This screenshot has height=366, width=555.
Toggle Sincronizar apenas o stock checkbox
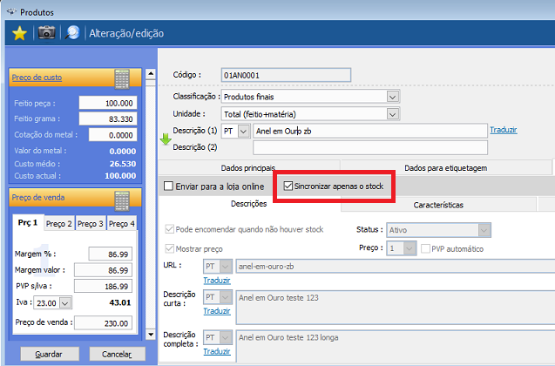(289, 186)
